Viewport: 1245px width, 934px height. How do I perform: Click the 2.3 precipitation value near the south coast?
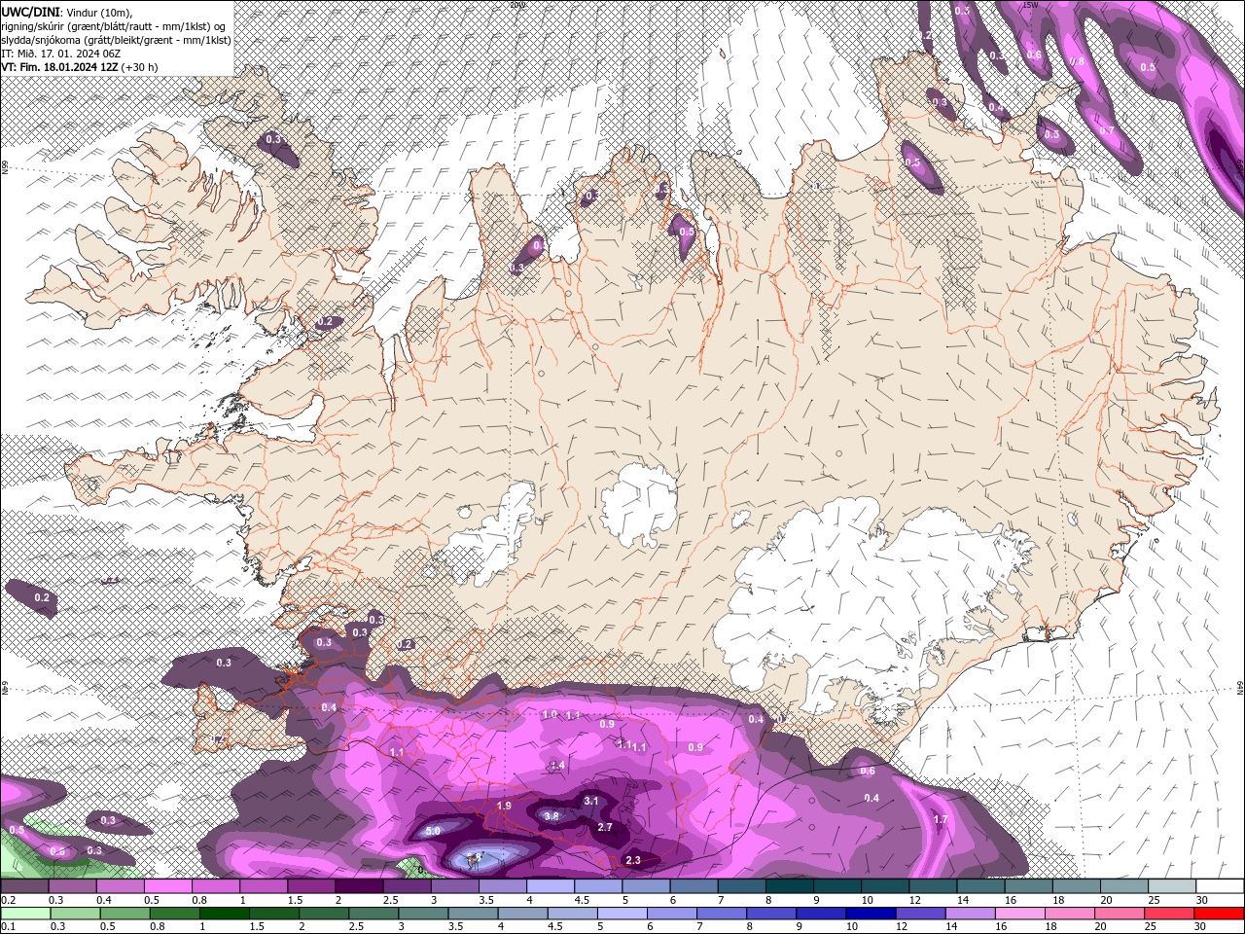[x=633, y=860]
